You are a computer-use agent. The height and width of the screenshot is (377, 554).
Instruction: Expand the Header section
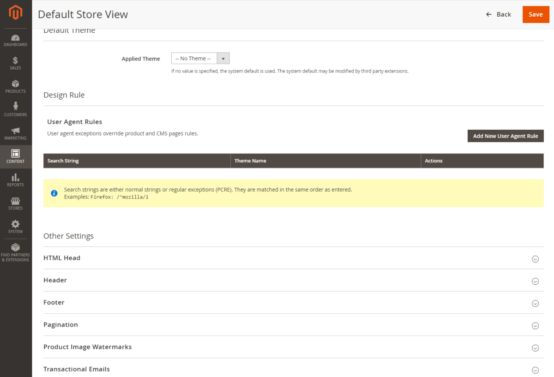[535, 281]
